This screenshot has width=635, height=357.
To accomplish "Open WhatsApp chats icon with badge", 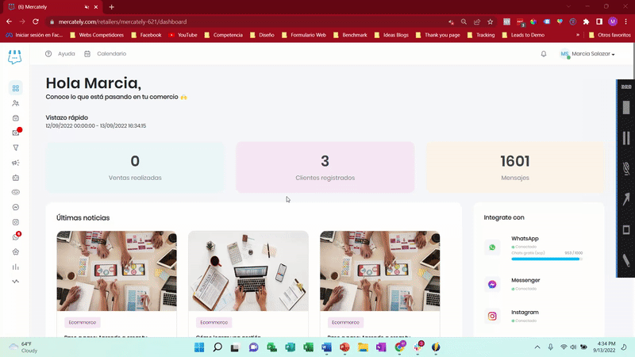I will pos(16,236).
